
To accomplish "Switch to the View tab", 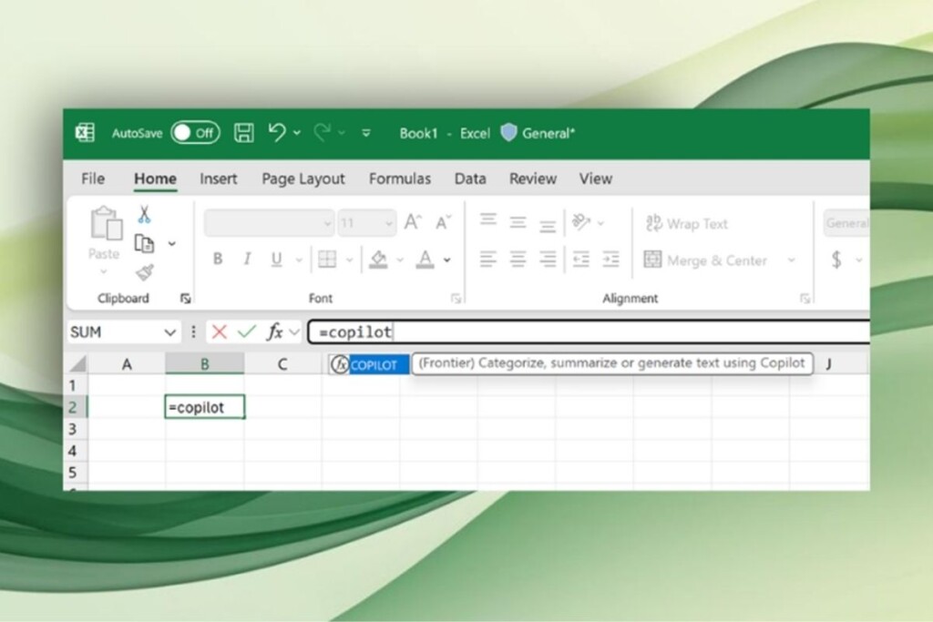I will [x=596, y=178].
